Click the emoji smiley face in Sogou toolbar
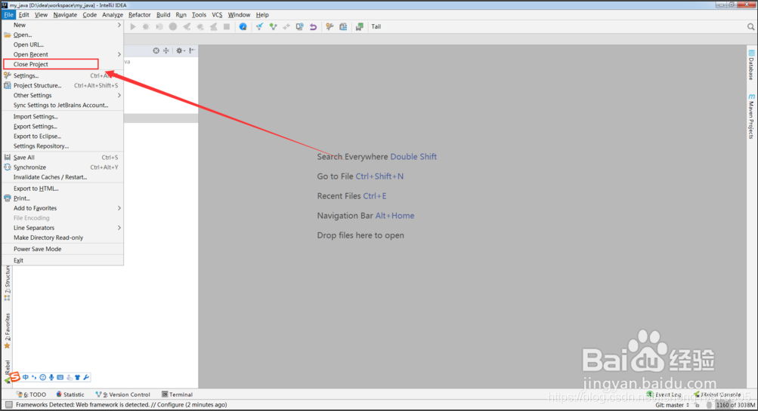 coord(42,377)
